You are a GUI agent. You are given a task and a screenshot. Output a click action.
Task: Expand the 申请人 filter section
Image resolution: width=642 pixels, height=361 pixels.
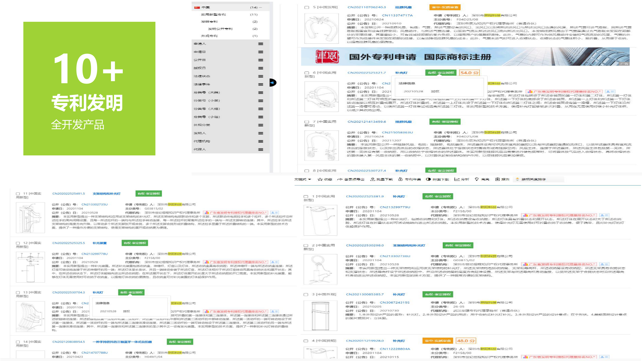point(260,44)
